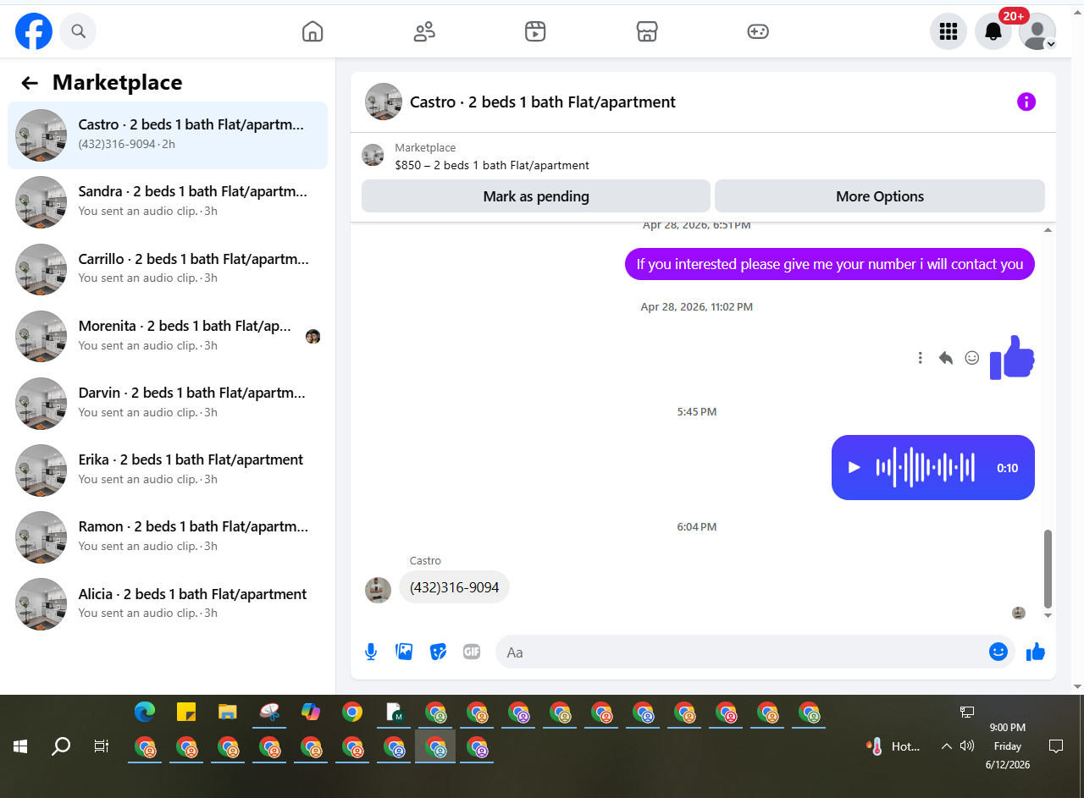Show hidden system tray icons
The width and height of the screenshot is (1084, 798).
pyautogui.click(x=947, y=746)
